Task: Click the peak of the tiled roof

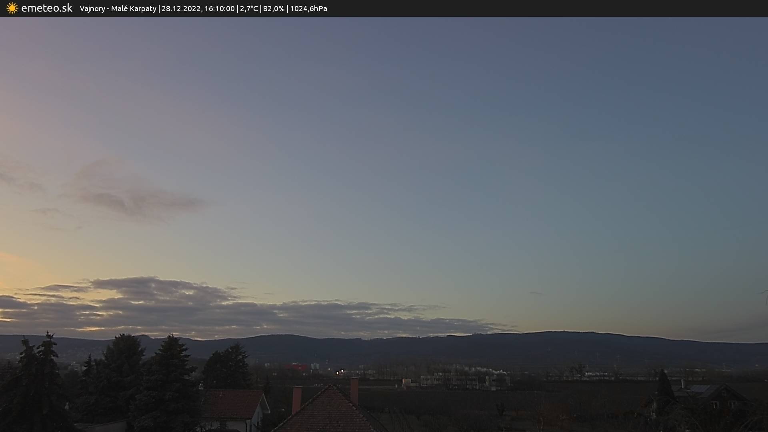Action: tap(331, 386)
